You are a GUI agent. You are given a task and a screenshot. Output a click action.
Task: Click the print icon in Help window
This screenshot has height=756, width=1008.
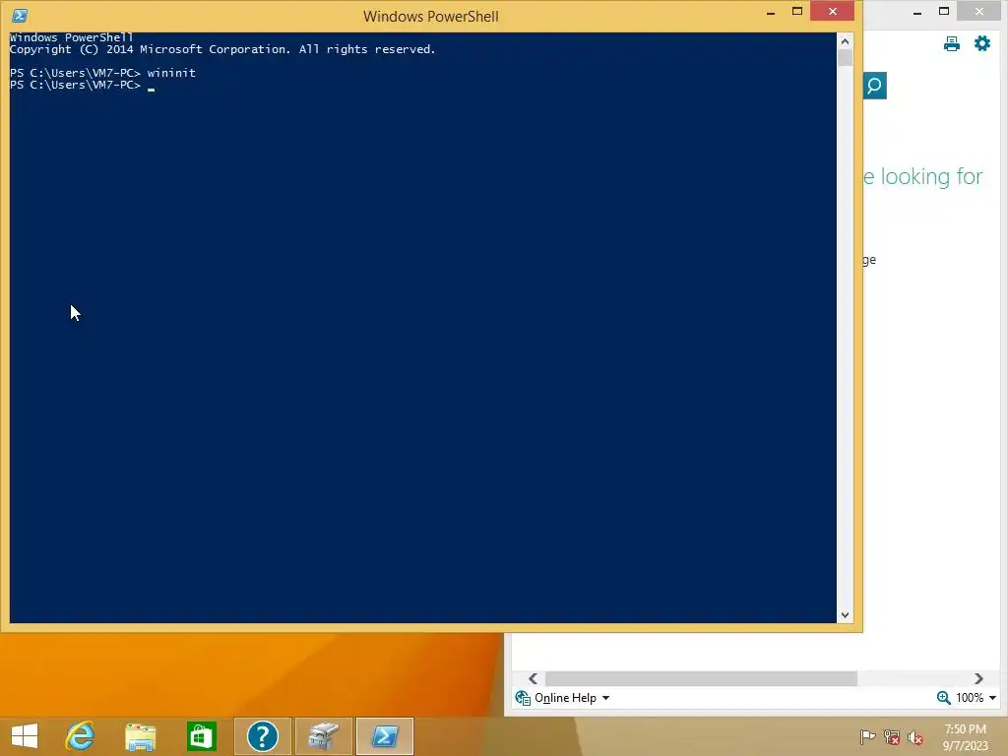click(952, 43)
